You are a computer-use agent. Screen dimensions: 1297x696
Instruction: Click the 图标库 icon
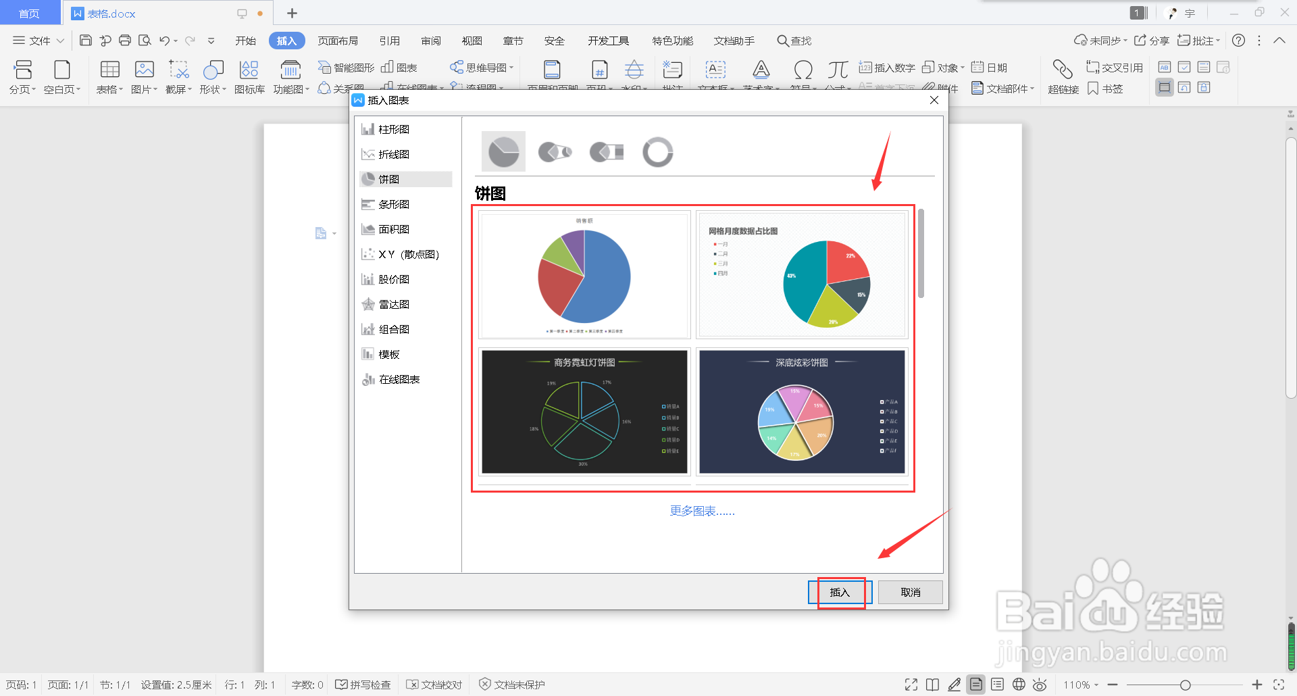pyautogui.click(x=249, y=76)
